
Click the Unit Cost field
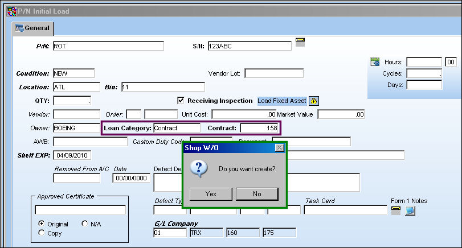pos(244,114)
